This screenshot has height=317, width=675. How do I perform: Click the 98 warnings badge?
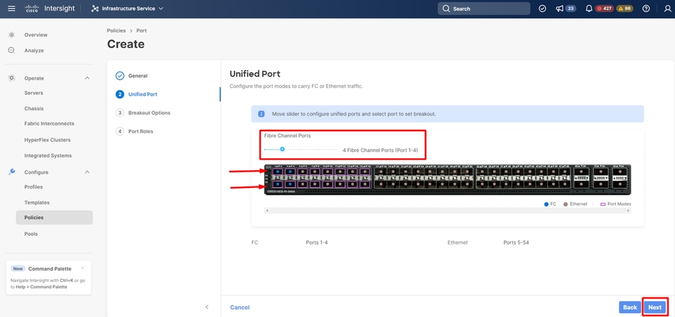625,9
